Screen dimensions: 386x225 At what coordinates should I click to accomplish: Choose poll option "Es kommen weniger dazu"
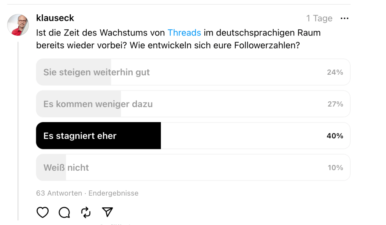98,104
